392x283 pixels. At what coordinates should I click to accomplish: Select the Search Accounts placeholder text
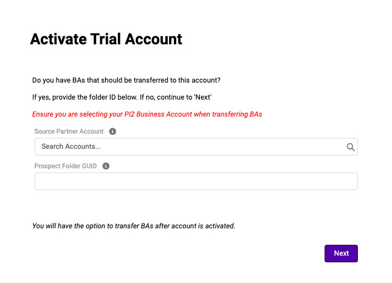pyautogui.click(x=71, y=146)
